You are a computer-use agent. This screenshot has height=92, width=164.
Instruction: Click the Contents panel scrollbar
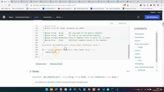(157, 47)
